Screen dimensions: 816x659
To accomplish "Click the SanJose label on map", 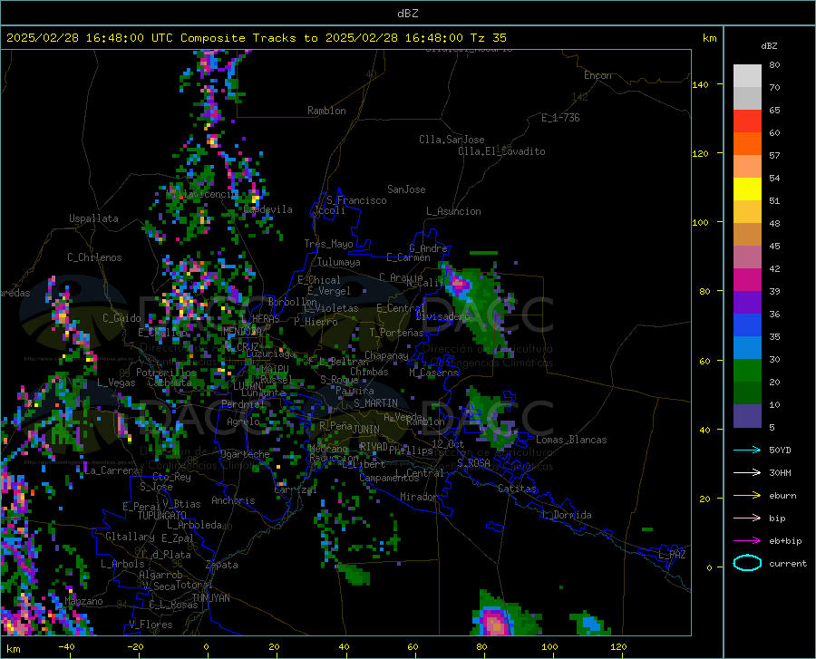I will pyautogui.click(x=406, y=189).
